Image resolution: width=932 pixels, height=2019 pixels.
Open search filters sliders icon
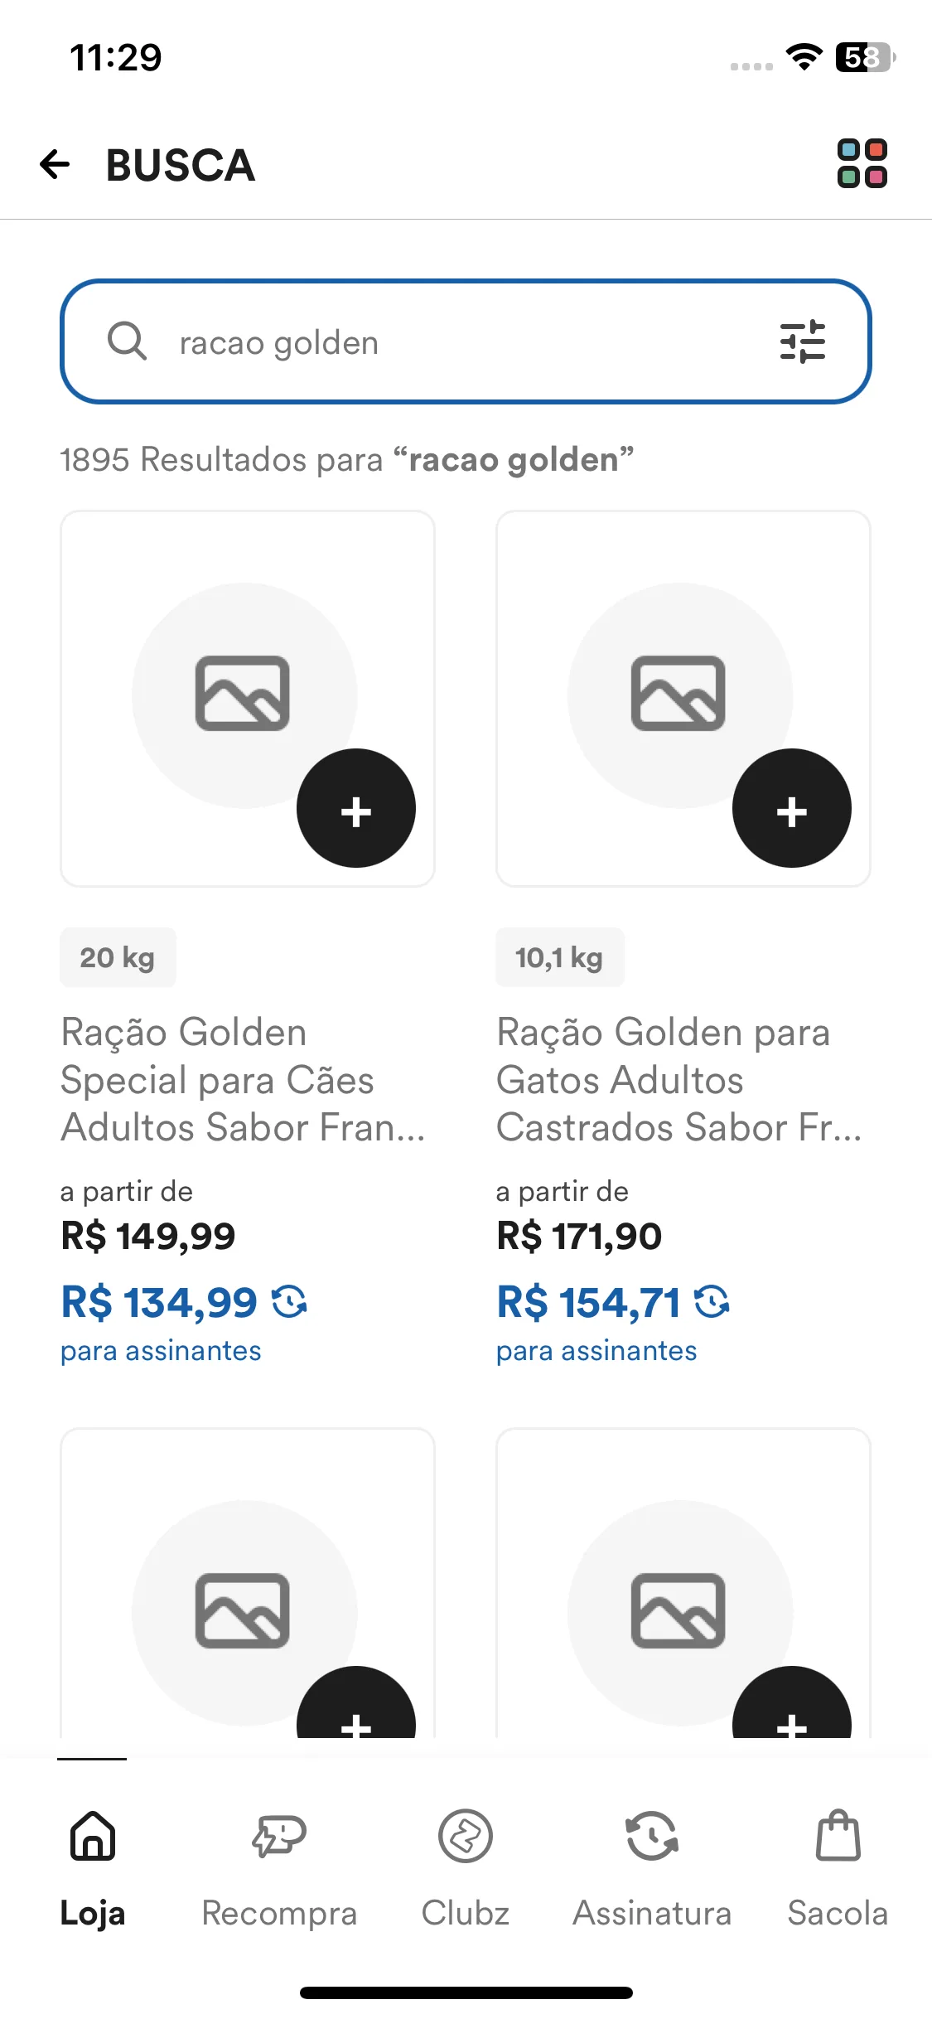pos(803,341)
